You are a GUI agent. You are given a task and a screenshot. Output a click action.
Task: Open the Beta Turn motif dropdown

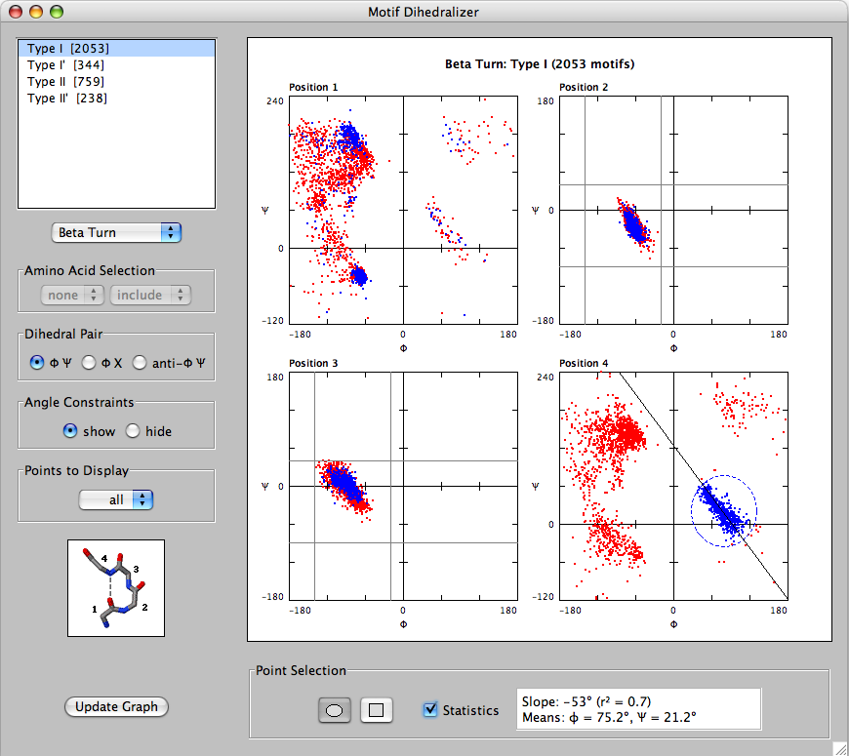point(116,232)
